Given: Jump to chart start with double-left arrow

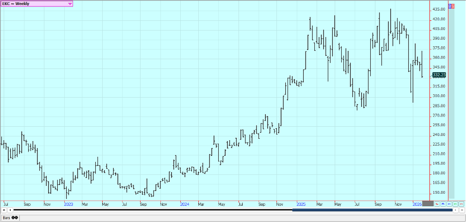Looking at the screenshot, I should click(4, 210).
